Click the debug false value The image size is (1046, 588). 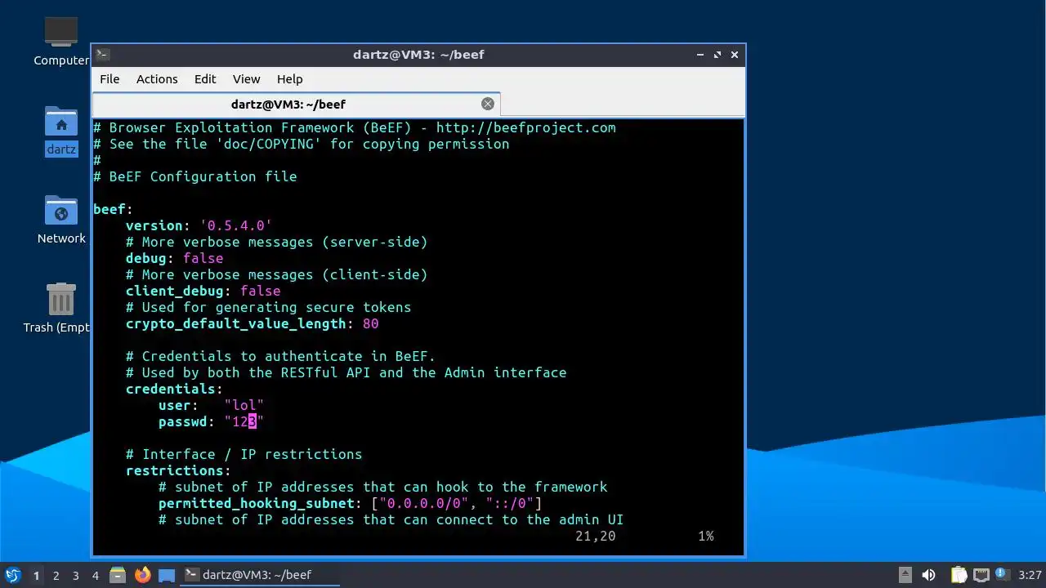point(203,258)
